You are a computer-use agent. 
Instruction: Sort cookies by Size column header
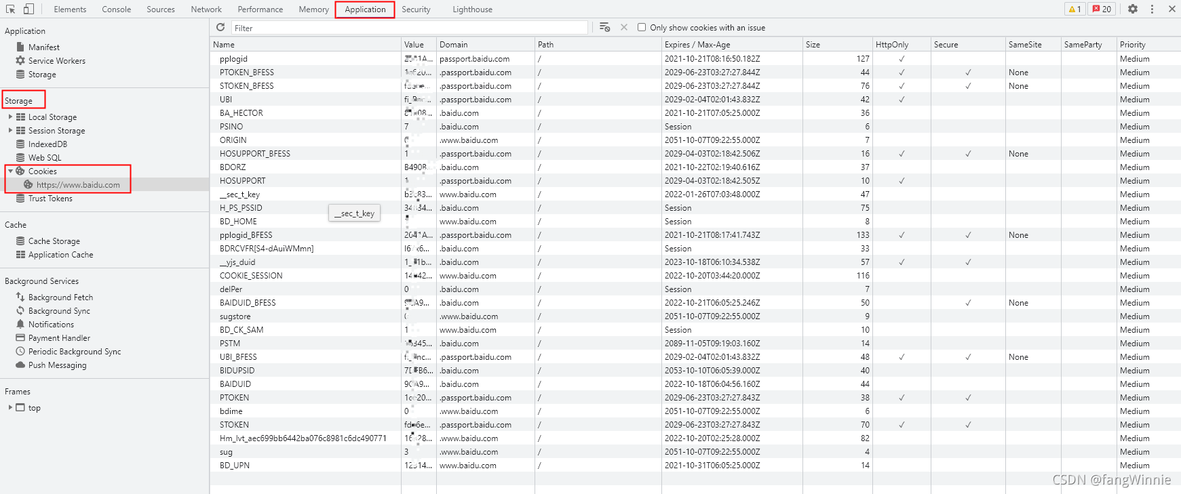[838, 45]
